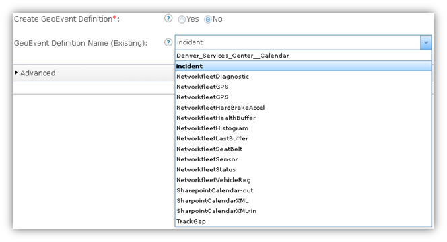
Task: Open help for GeoEvent Definition Name (Existing)
Action: tap(168, 43)
